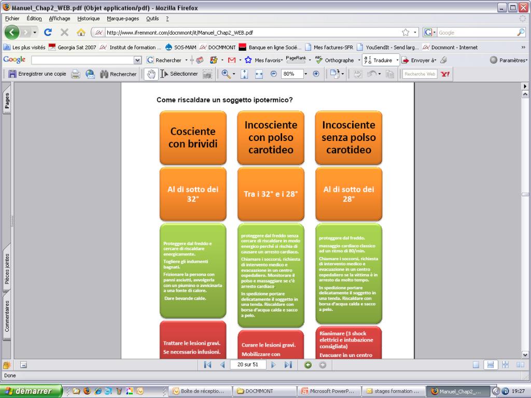Image resolution: width=531 pixels, height=398 pixels.
Task: Open the Traduire dropdown arrow
Action: click(397, 60)
